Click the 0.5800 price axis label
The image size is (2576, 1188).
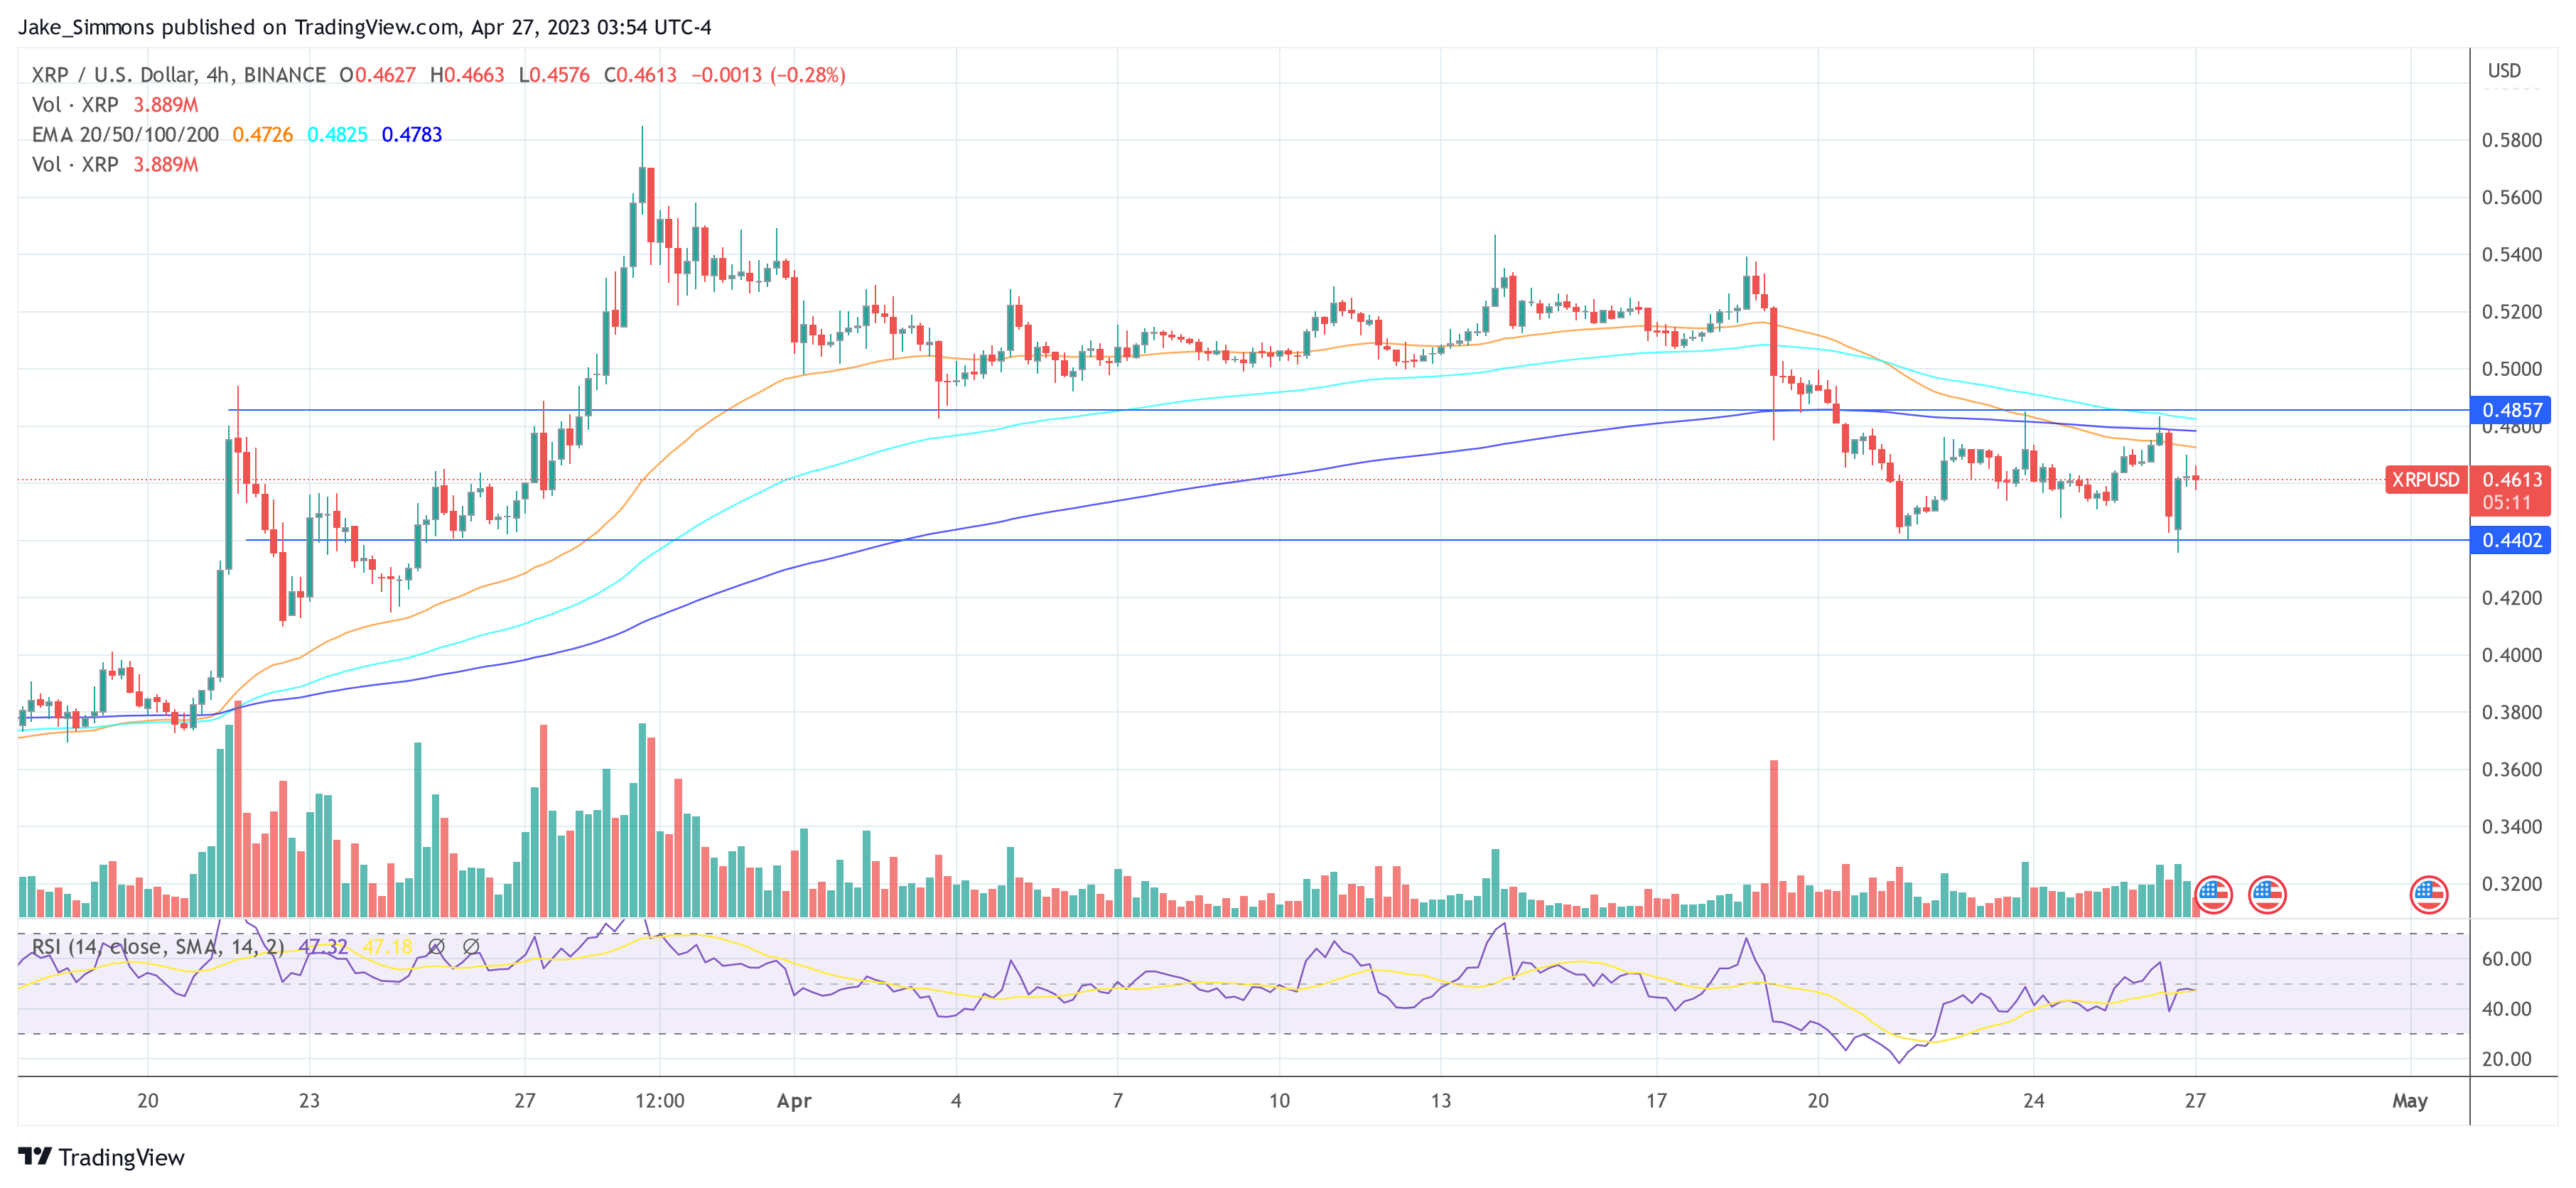[2512, 140]
